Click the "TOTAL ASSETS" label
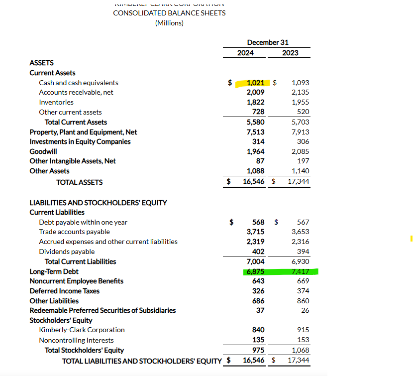Viewport: 413px width, 376px height. point(79,182)
